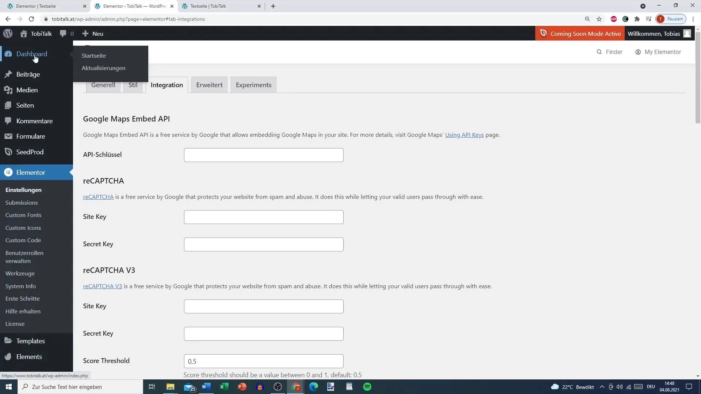Click the Finder search icon
This screenshot has height=394, width=701.
(x=599, y=52)
